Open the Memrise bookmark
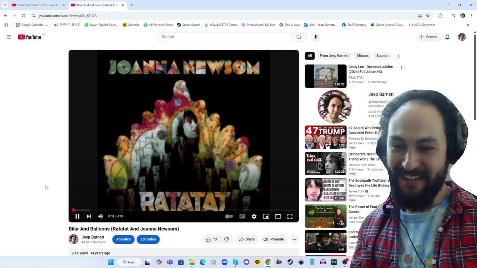This screenshot has height=268, width=477. (x=131, y=25)
